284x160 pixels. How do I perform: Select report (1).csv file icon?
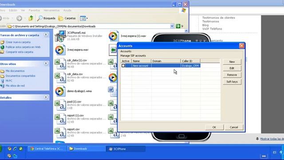(x=60, y=119)
